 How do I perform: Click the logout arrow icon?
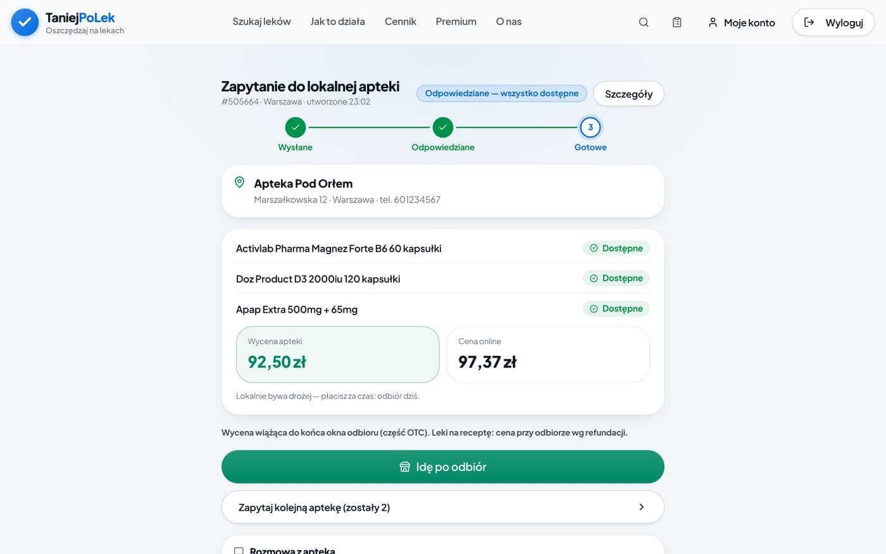809,22
